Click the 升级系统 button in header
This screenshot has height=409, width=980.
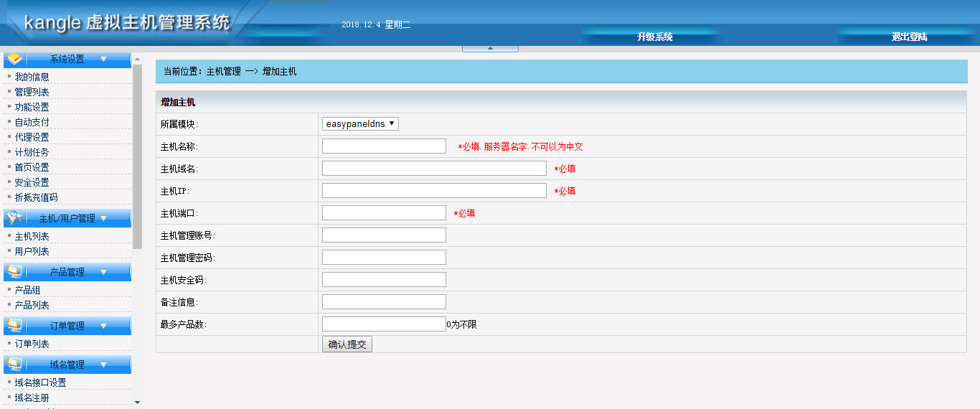click(654, 37)
